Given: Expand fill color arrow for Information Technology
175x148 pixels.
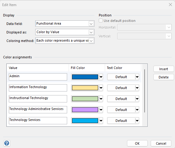Looking at the screenshot, I should [x=101, y=88].
